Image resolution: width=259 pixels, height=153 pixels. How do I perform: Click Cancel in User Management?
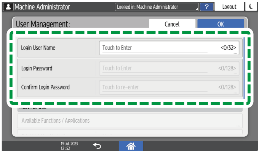click(172, 23)
